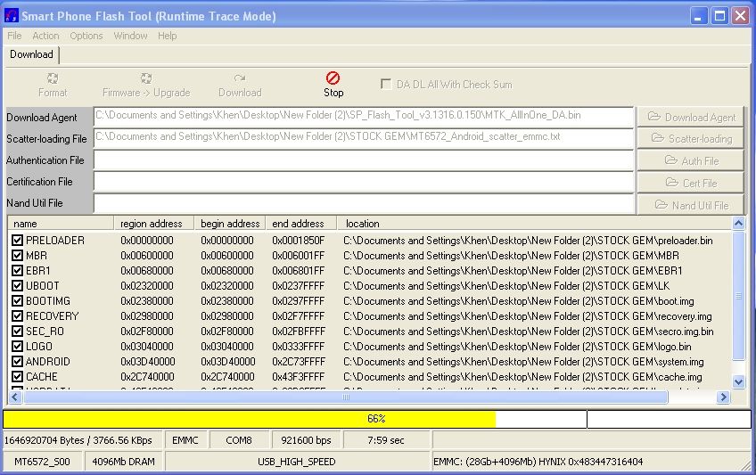
Task: Click the horizontal scrollbar right arrow
Action: 725,397
